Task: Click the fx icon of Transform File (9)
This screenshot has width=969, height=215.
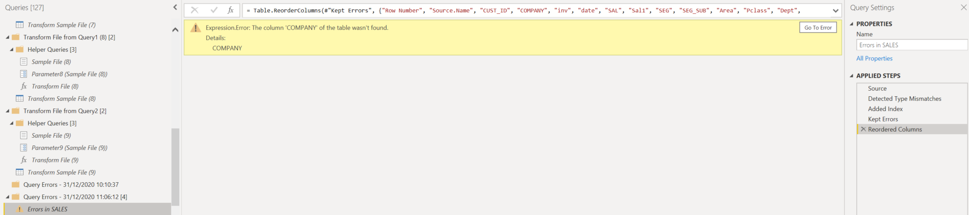Action: [24, 160]
